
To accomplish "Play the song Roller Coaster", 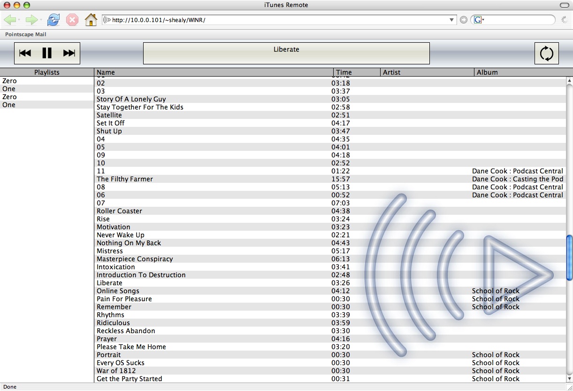I will [x=119, y=211].
